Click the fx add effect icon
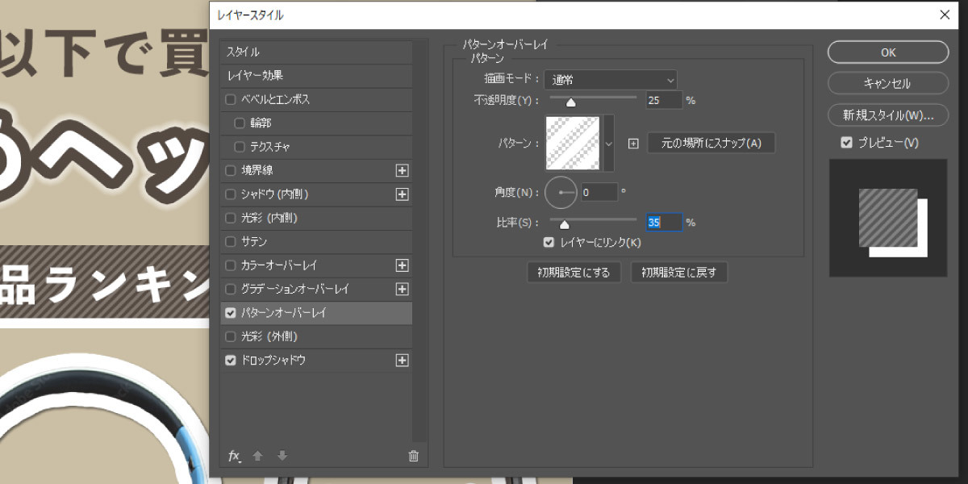Viewport: 968px width, 484px height. click(x=234, y=456)
